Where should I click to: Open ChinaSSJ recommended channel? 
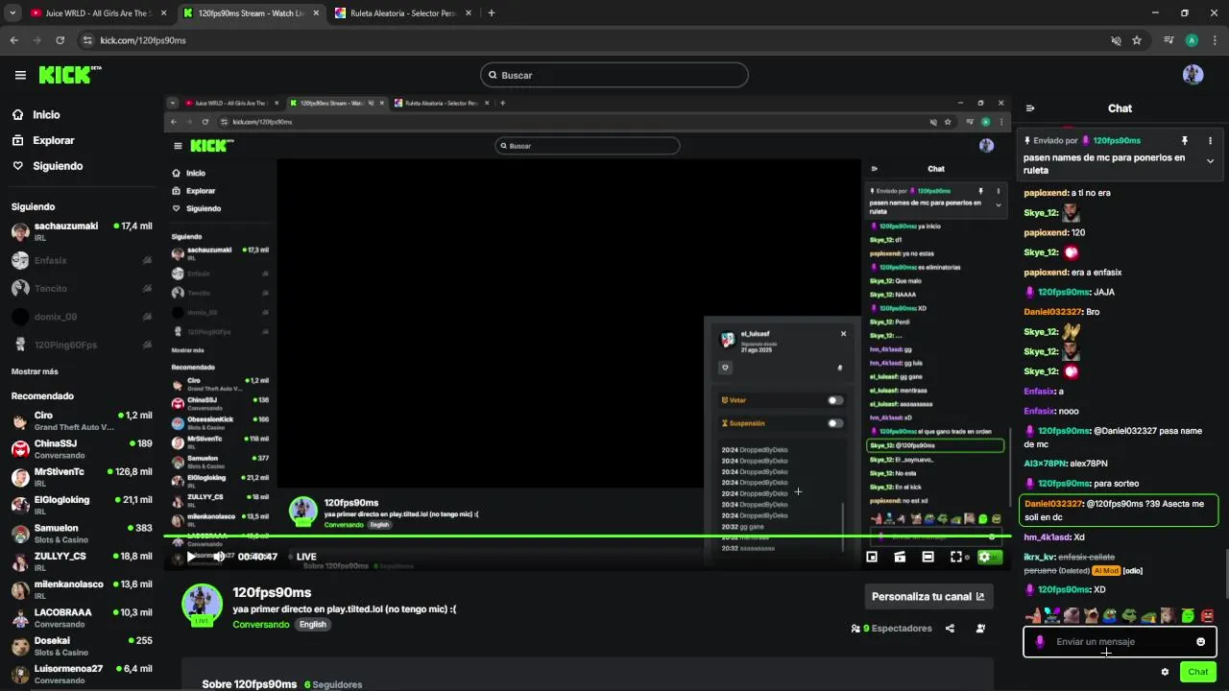[82, 448]
